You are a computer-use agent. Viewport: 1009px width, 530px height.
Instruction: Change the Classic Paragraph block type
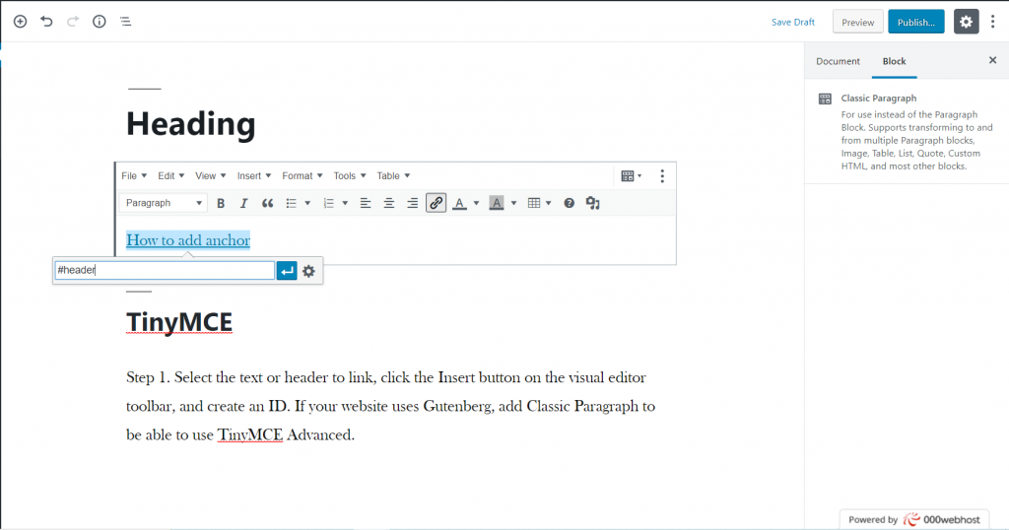pos(632,176)
